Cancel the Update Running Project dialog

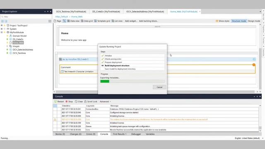tap(159, 87)
